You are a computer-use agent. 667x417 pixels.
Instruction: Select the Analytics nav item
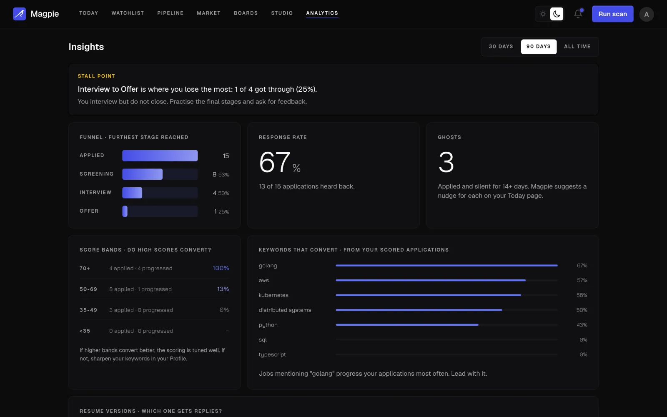point(322,13)
